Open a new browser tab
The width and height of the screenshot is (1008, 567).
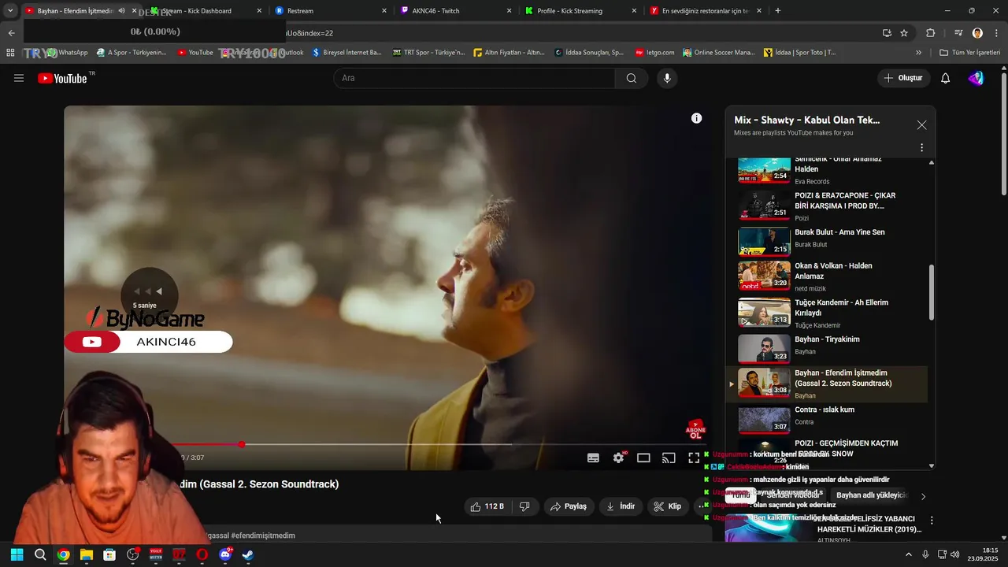tap(778, 11)
